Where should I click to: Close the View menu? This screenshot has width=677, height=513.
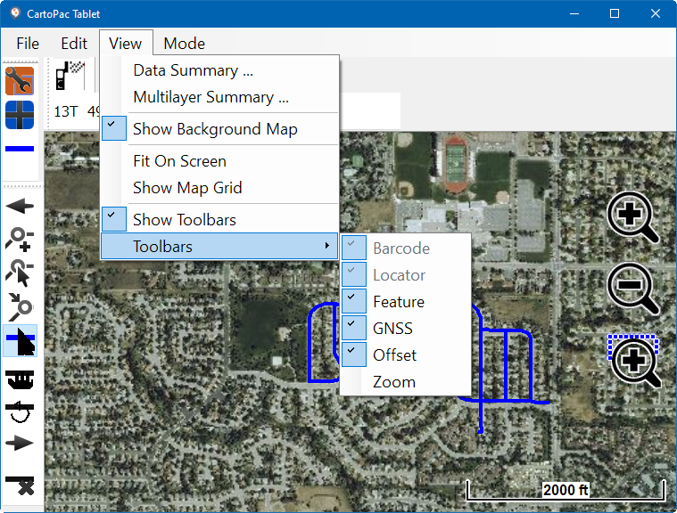126,43
